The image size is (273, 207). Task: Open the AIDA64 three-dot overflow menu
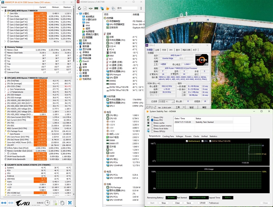point(141,8)
